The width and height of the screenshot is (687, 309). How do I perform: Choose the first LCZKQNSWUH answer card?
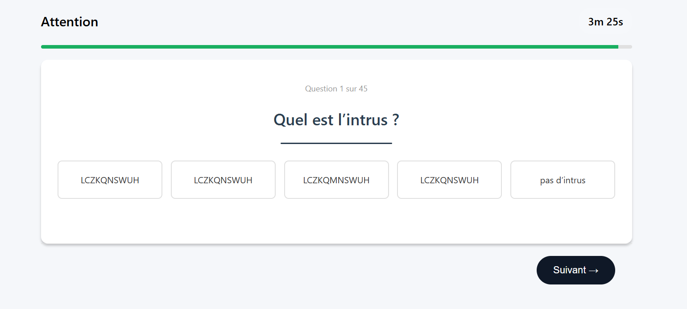tap(110, 180)
